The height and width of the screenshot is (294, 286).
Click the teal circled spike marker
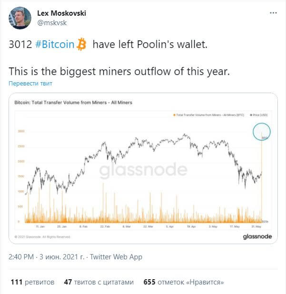[262, 132]
